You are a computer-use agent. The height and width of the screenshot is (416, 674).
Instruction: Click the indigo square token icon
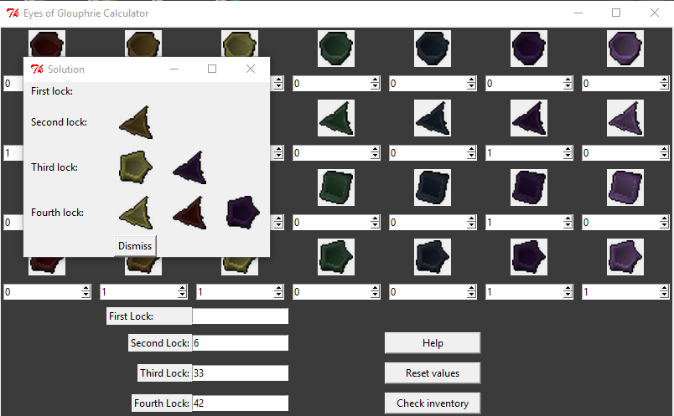529,187
